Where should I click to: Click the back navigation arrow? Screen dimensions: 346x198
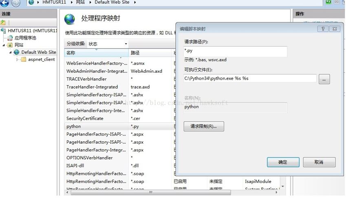[x=4, y=3]
